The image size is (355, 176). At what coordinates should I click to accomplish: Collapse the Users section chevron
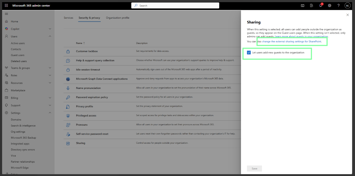50,36
